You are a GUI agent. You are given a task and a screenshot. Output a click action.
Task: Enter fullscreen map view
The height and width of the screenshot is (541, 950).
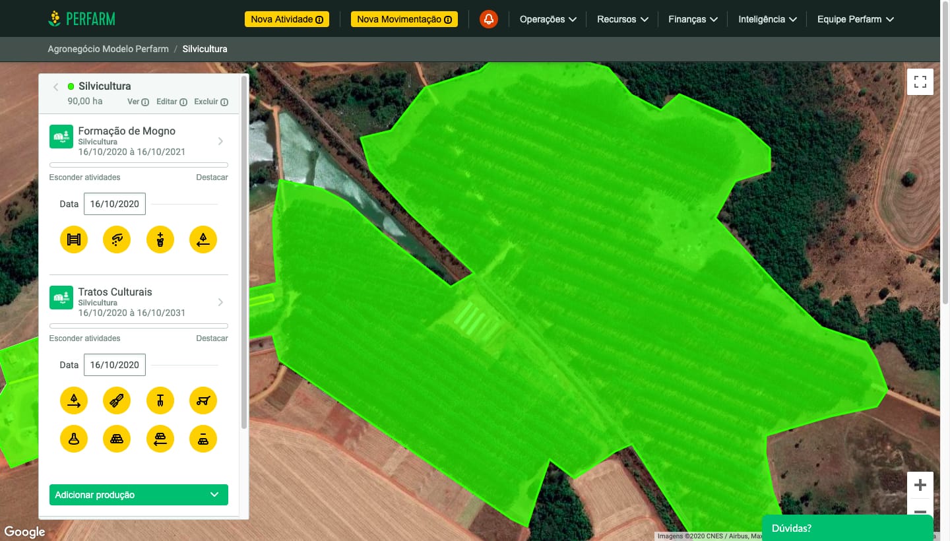920,82
